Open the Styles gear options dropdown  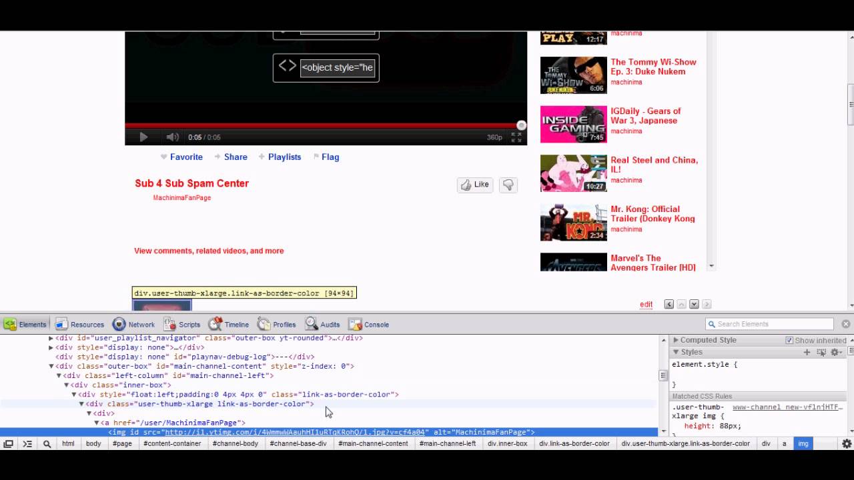point(836,352)
